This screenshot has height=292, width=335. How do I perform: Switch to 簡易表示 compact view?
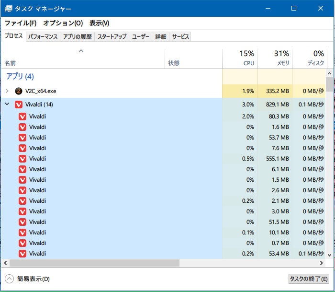tap(10, 279)
